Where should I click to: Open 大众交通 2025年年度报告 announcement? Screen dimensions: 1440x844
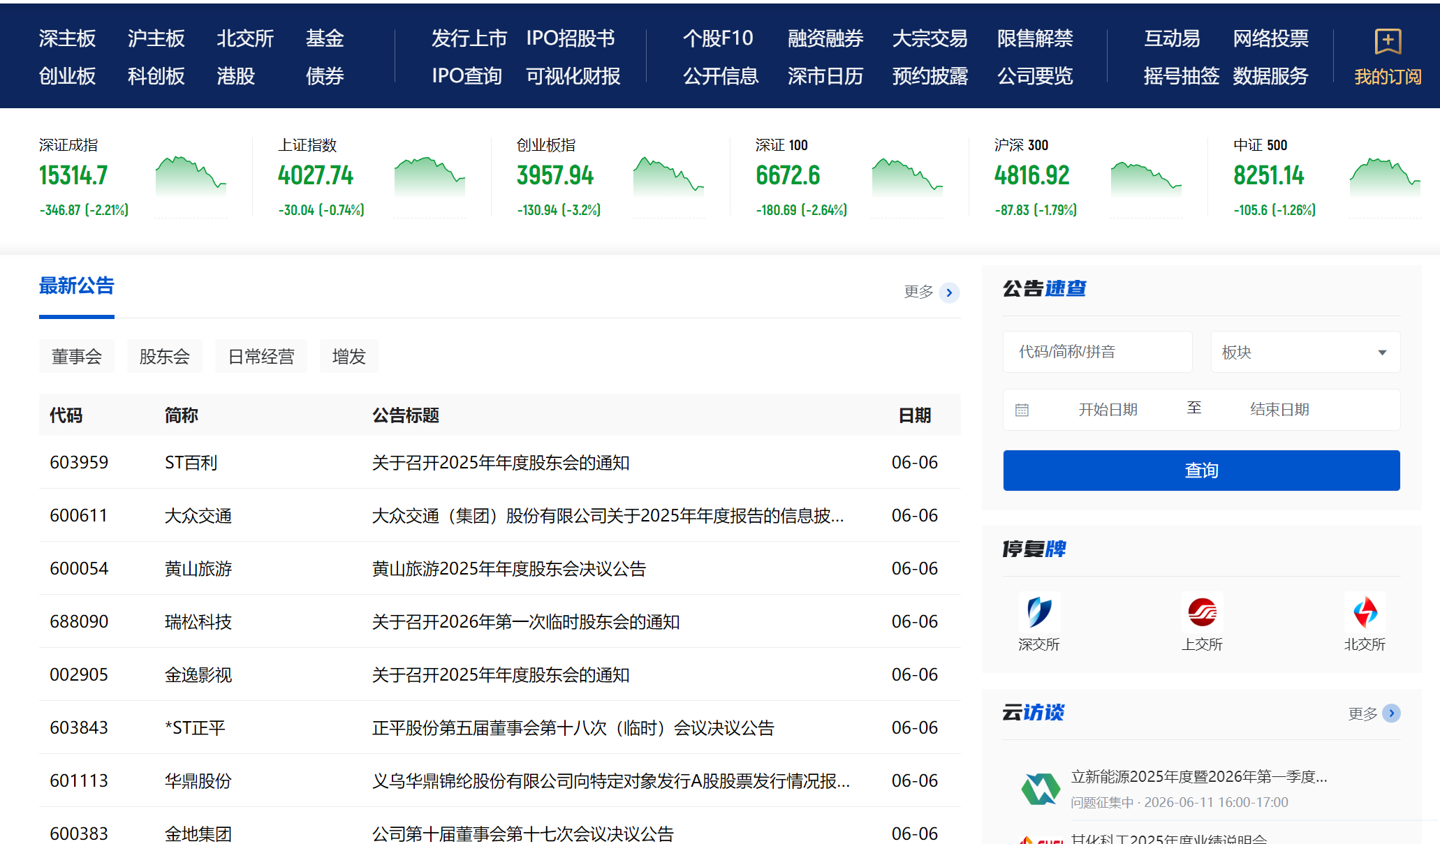pos(608,516)
